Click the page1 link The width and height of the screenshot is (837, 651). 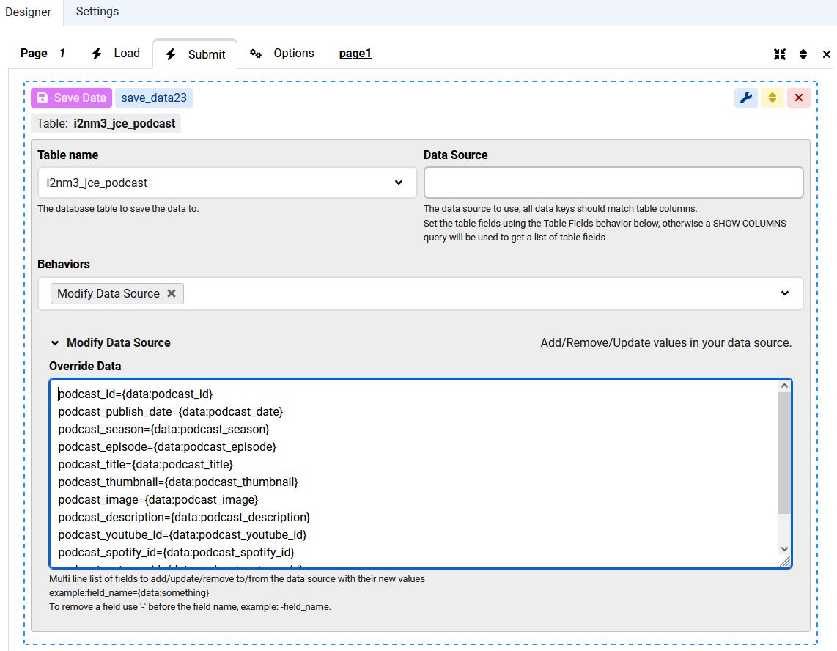click(x=355, y=54)
